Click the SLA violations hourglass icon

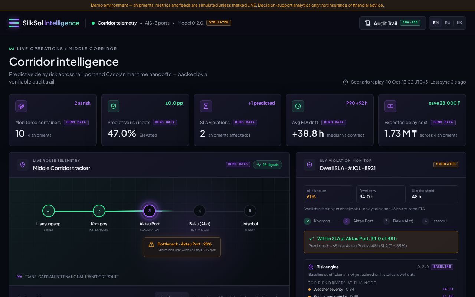click(x=206, y=106)
